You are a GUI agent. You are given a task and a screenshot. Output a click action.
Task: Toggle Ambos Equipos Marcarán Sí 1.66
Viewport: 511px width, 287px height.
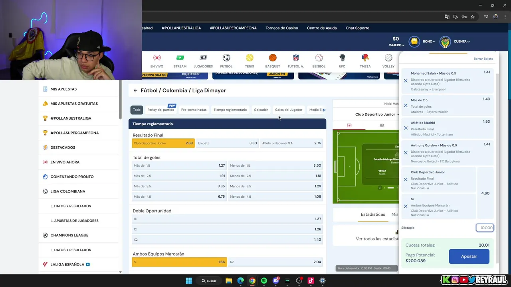point(179,262)
